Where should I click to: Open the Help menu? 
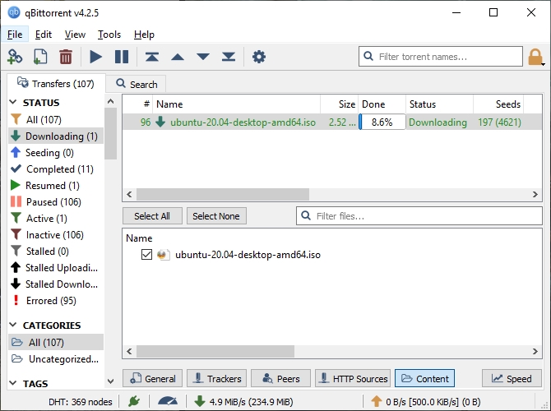click(x=144, y=35)
